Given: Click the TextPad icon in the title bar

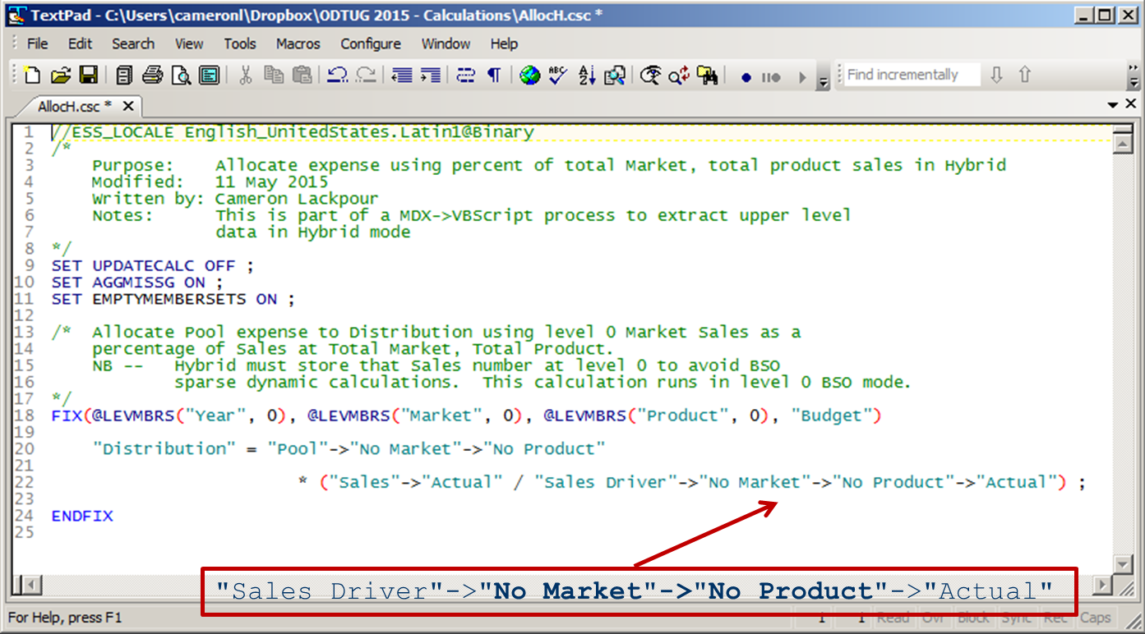Looking at the screenshot, I should pos(16,15).
